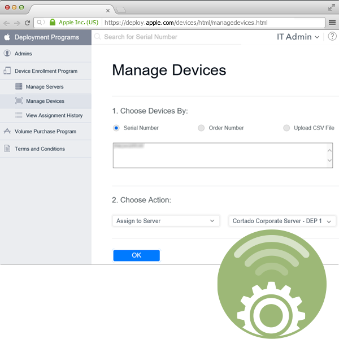Click the Deployment Programs header link
Screen dimensions: 339x339
pyautogui.click(x=47, y=37)
